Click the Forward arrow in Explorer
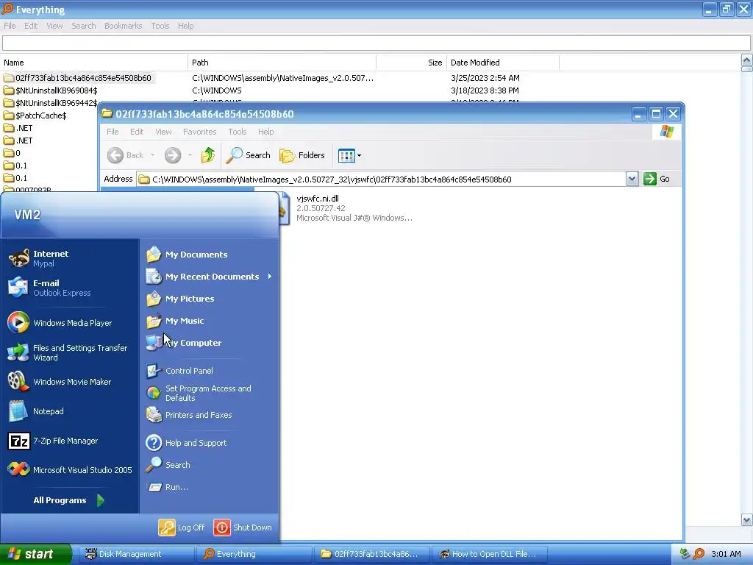The image size is (753, 565). click(x=173, y=155)
